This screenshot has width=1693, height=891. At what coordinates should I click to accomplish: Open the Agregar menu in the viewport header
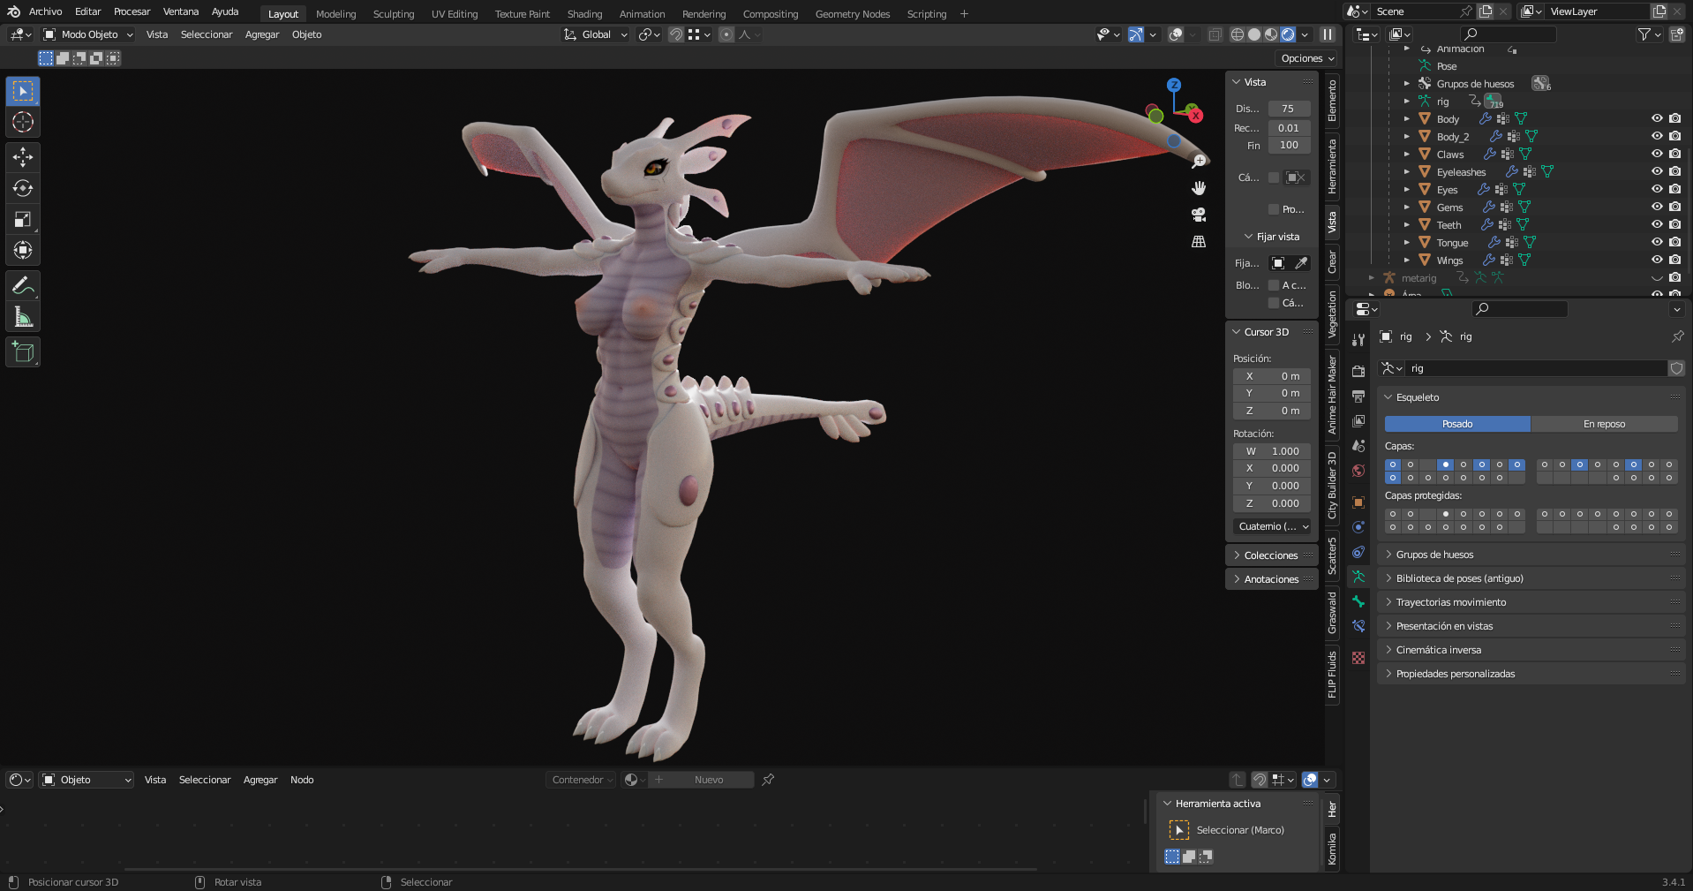click(x=262, y=34)
